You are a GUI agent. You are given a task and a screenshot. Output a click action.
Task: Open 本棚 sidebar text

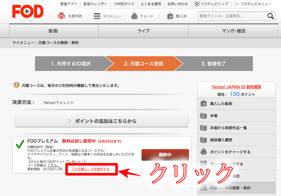[x=214, y=116]
